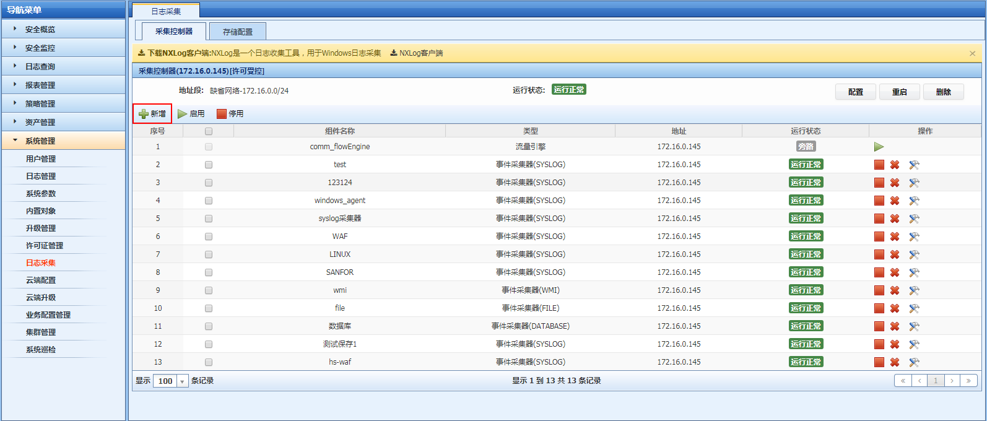Delete the WAF collector with red X
This screenshot has width=987, height=421.
coord(895,237)
